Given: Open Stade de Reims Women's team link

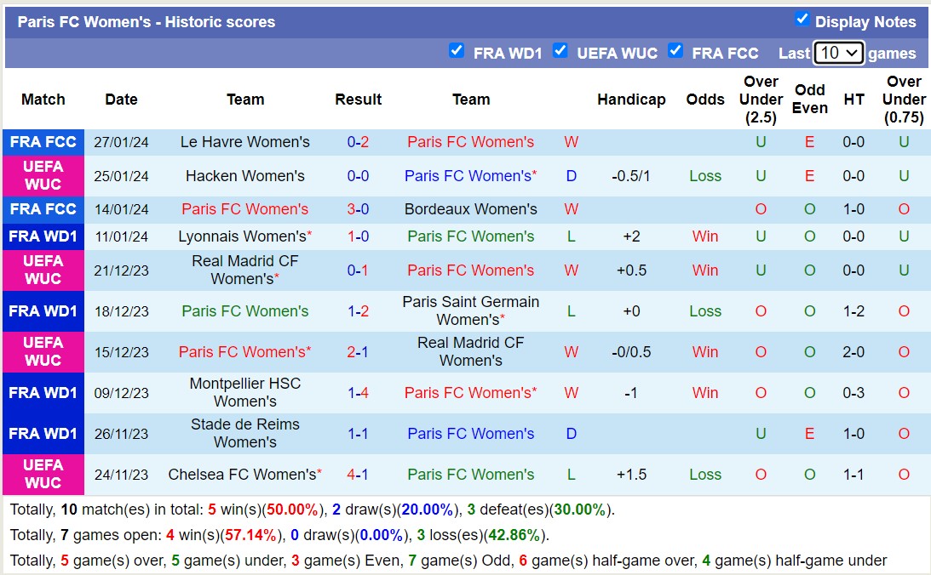Looking at the screenshot, I should 245,433.
